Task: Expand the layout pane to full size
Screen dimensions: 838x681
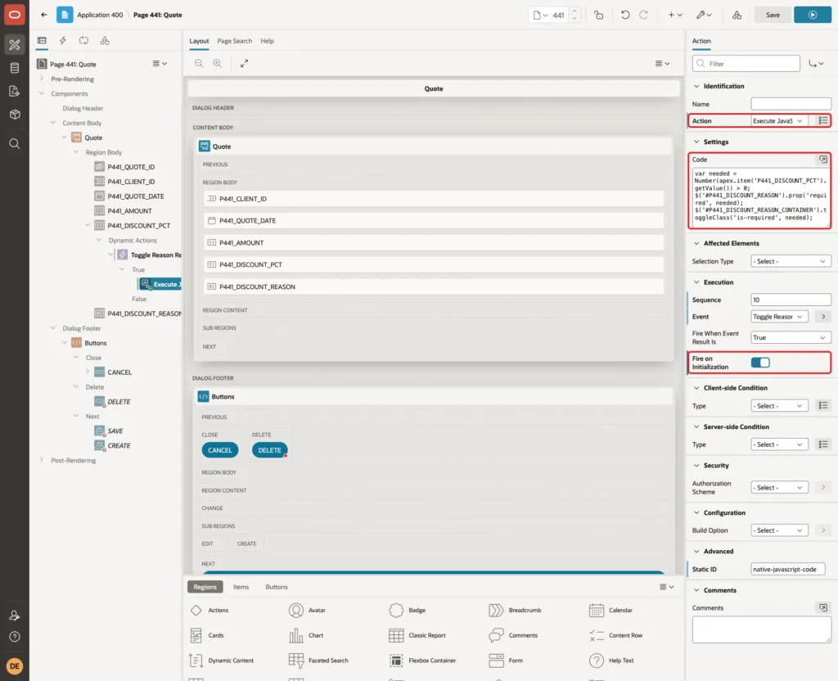Action: point(244,64)
